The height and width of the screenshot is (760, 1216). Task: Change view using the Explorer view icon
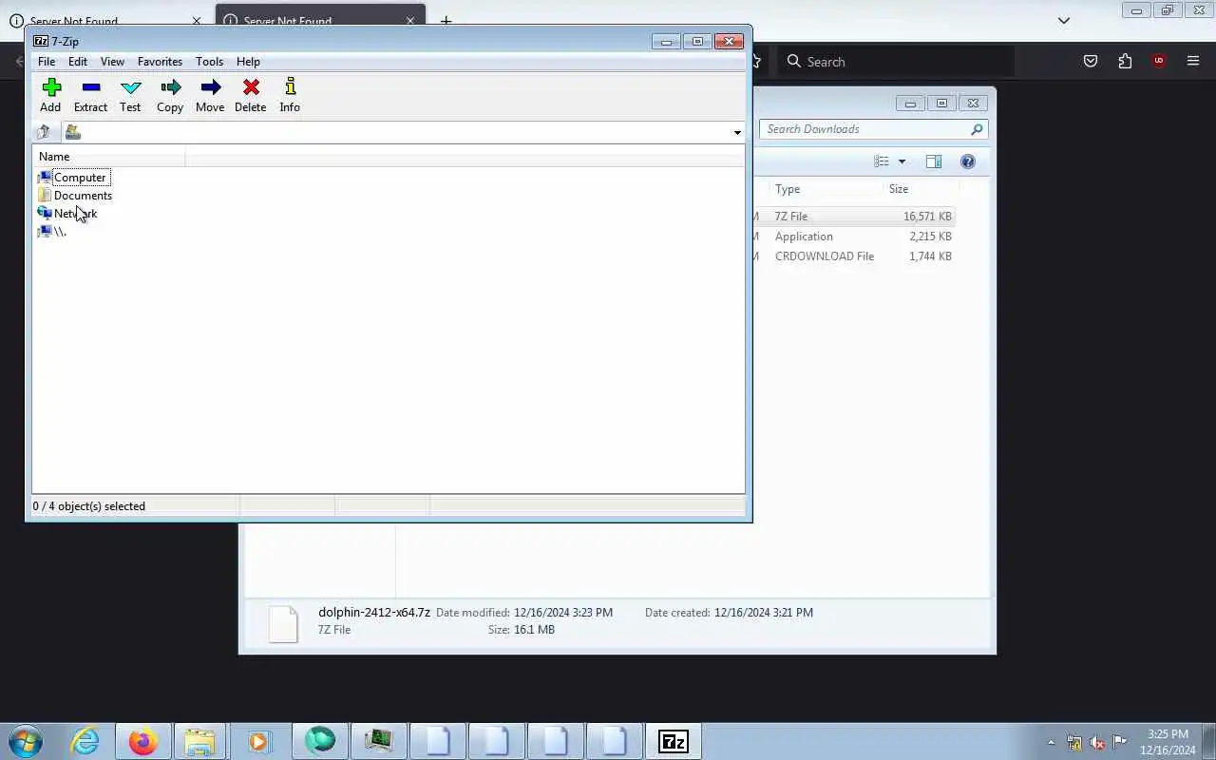pyautogui.click(x=882, y=161)
